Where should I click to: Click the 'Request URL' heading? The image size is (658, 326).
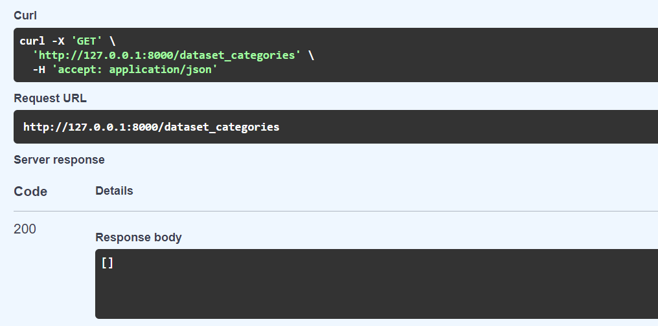click(50, 98)
